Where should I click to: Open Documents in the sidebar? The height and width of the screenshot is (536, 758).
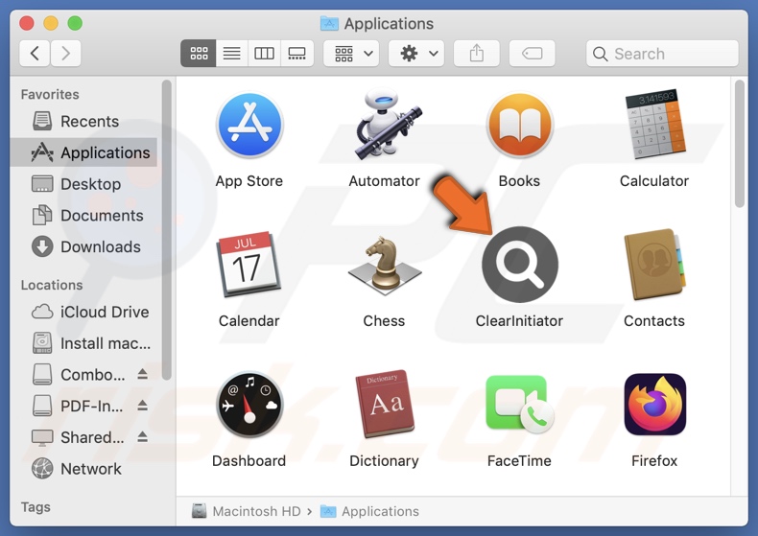[83, 216]
